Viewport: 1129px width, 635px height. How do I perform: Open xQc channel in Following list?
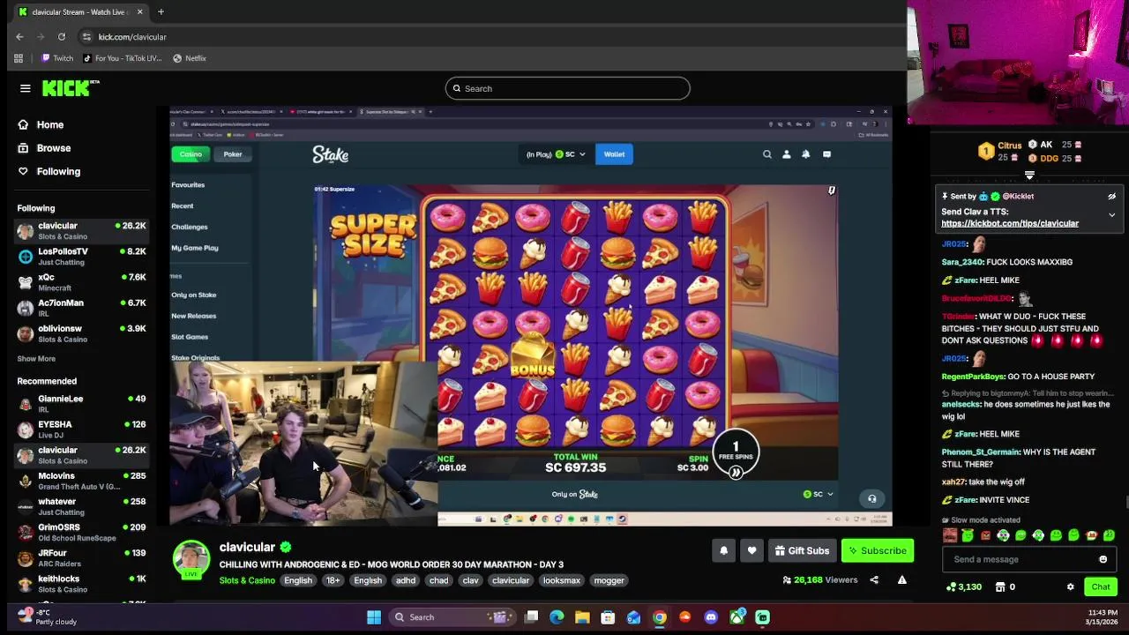tap(81, 282)
